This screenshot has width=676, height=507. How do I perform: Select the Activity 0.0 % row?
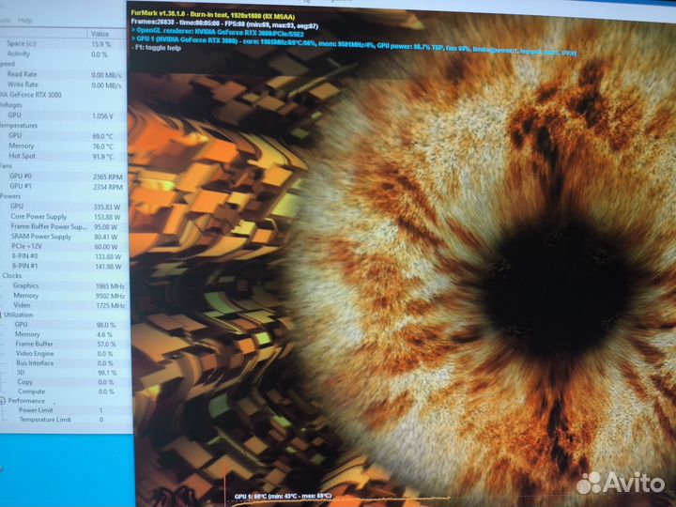point(64,54)
